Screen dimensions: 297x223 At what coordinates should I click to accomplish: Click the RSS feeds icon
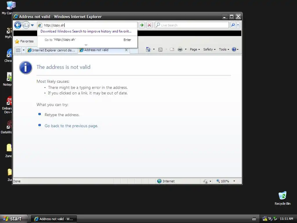160,50
